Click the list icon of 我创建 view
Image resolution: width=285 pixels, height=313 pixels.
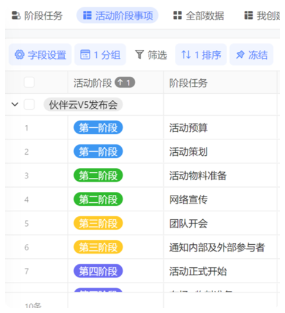(x=248, y=15)
